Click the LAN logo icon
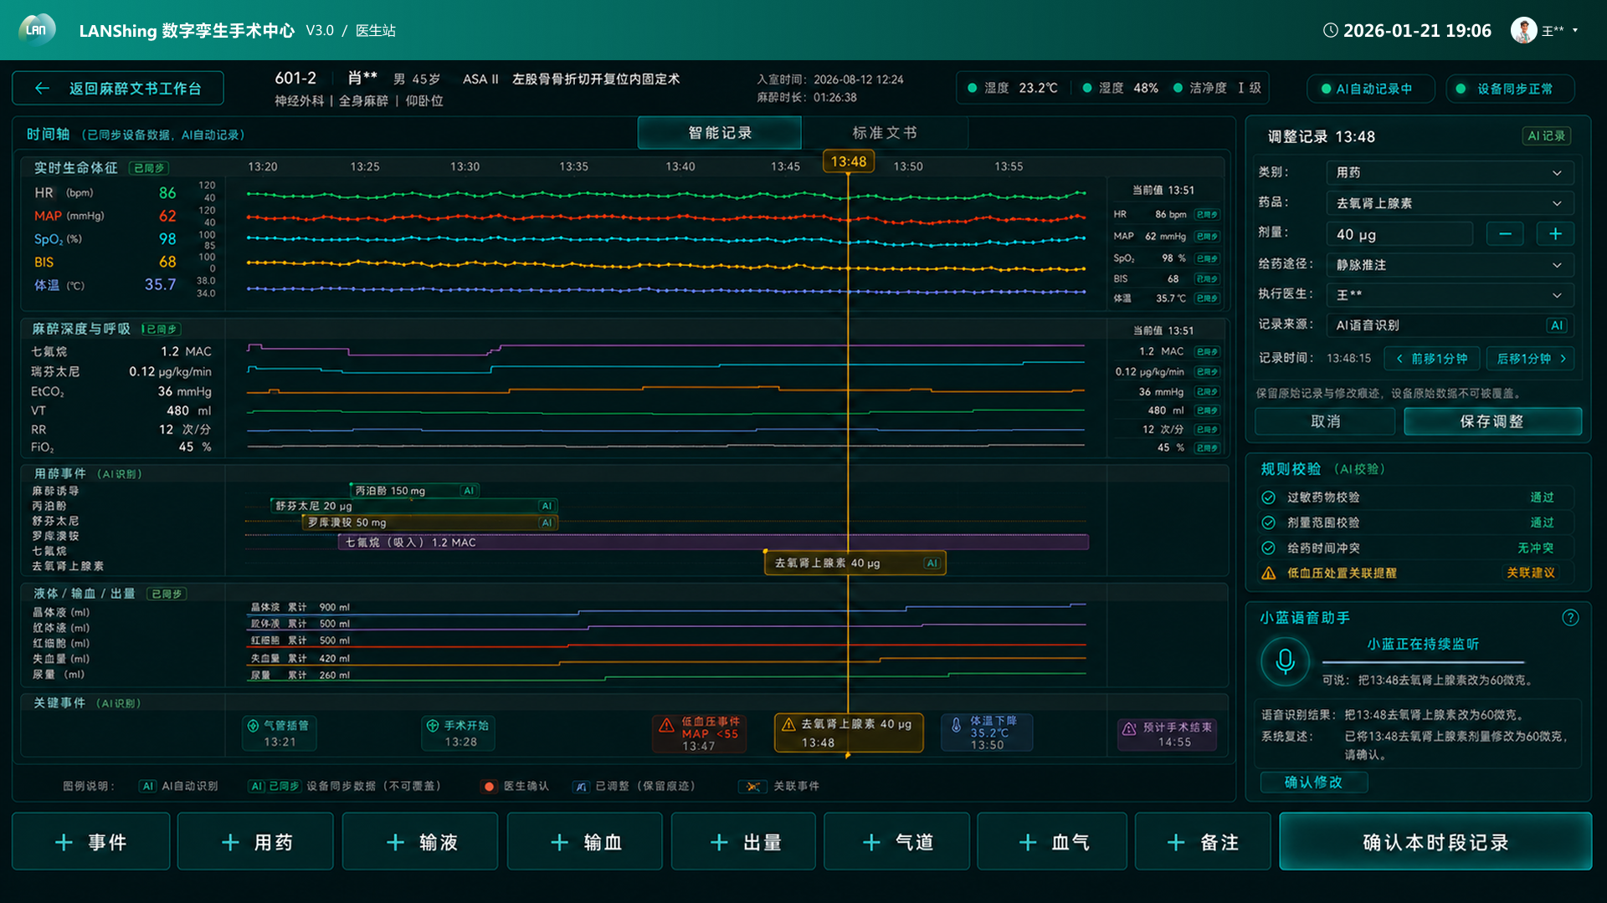Screen dimensions: 1607x903 coord(37,30)
